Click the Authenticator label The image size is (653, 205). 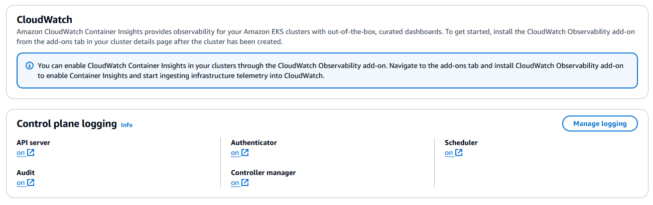254,142
